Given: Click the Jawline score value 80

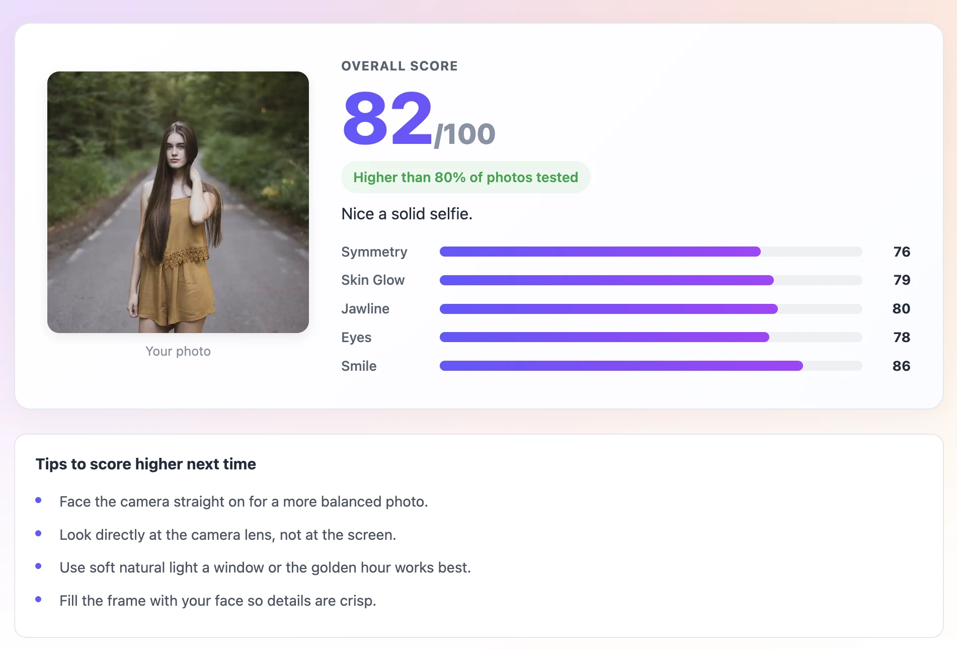Looking at the screenshot, I should [901, 309].
